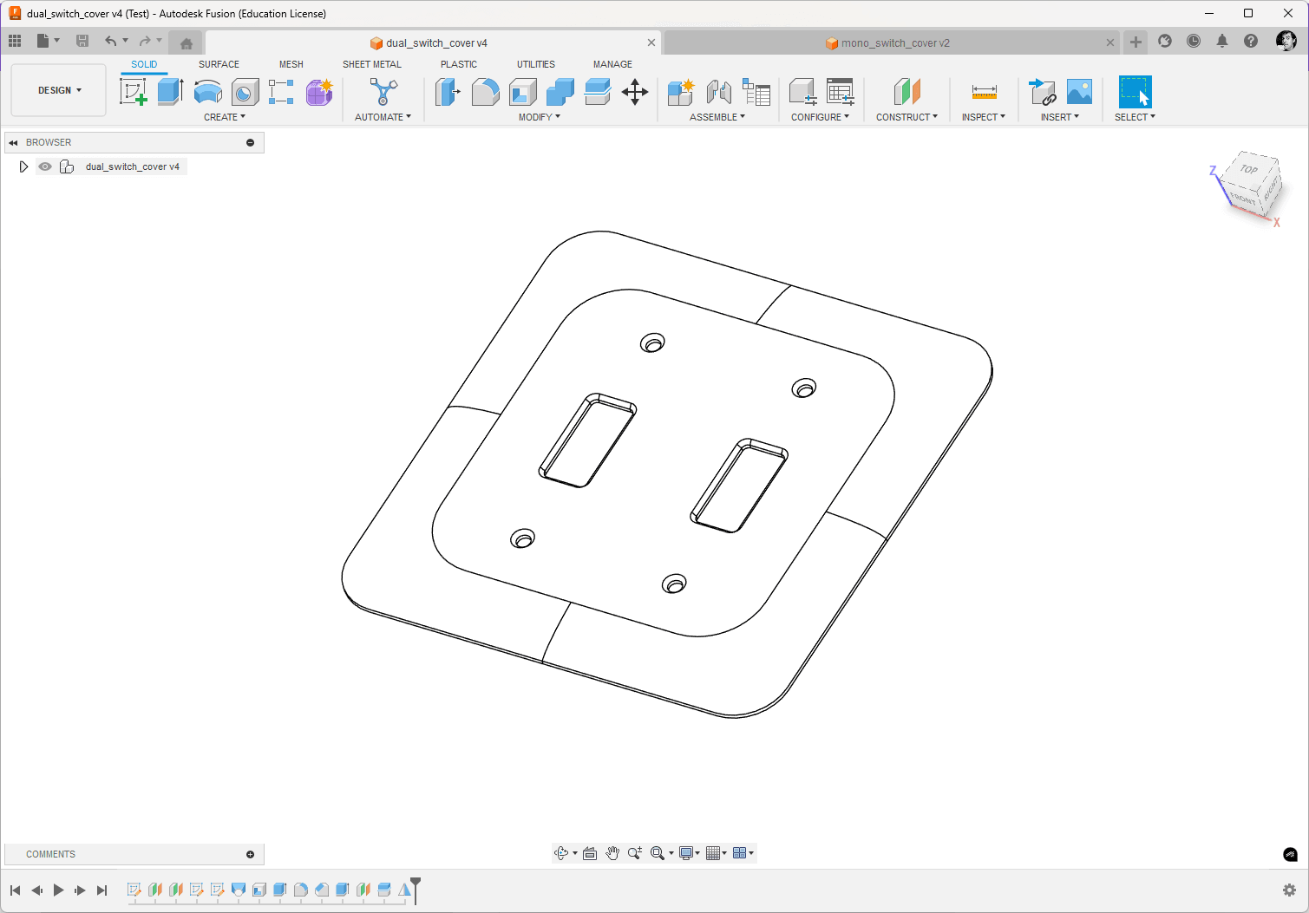Select the Create Sketch tool
The height and width of the screenshot is (913, 1309).
(x=134, y=92)
